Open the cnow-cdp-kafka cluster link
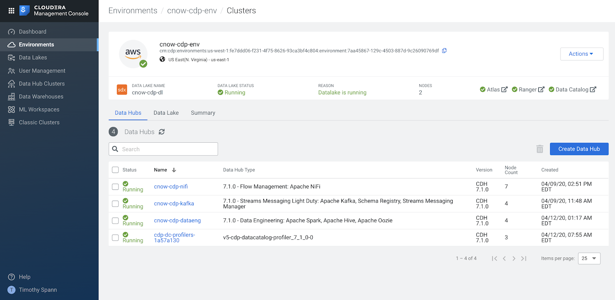This screenshot has height=300, width=615. 174,203
